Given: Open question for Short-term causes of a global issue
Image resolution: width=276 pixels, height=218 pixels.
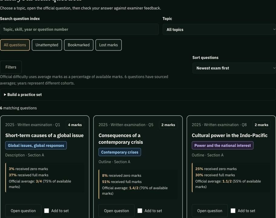Looking at the screenshot, I should [x=23, y=211].
